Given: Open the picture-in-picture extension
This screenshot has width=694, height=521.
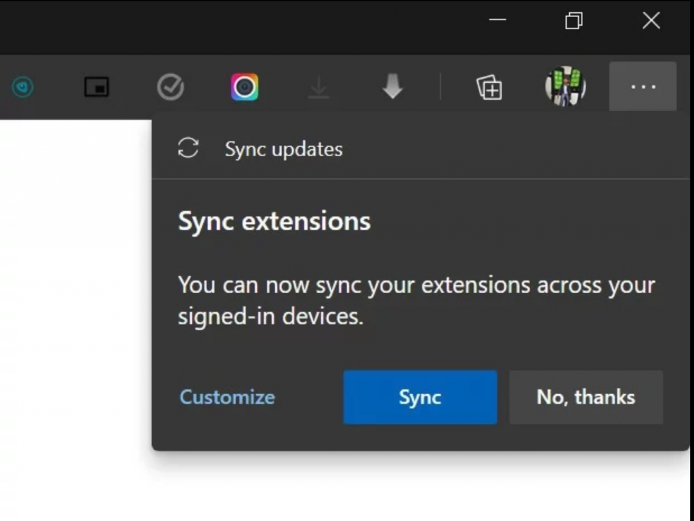Looking at the screenshot, I should click(96, 87).
